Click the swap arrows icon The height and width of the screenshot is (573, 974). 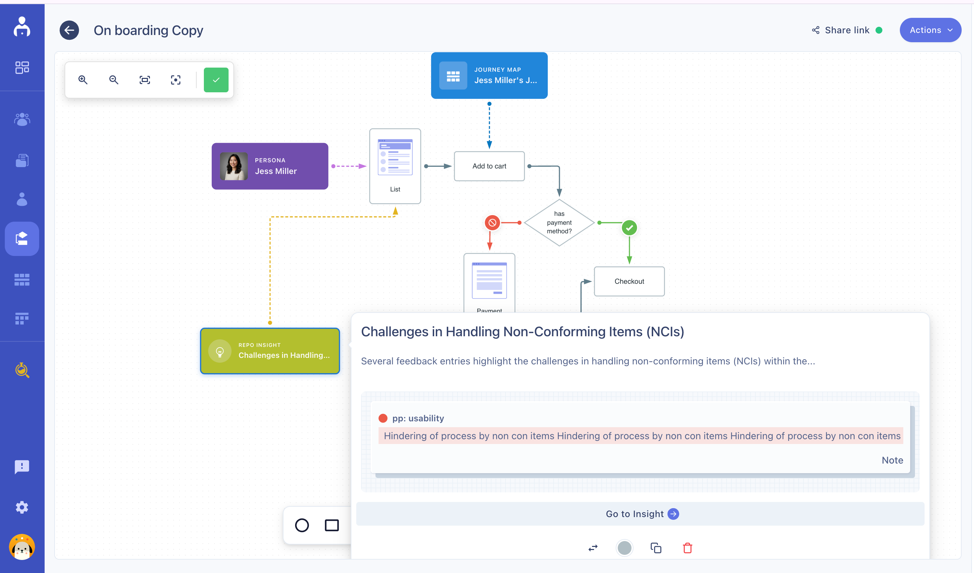point(593,548)
